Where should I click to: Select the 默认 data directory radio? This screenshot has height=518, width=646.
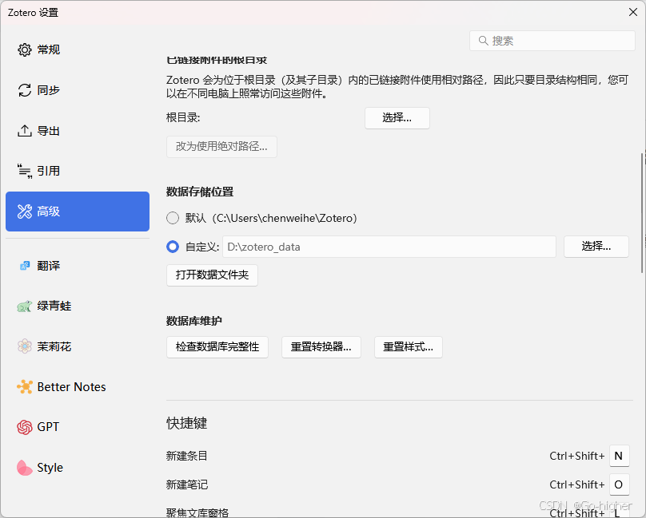coord(173,218)
